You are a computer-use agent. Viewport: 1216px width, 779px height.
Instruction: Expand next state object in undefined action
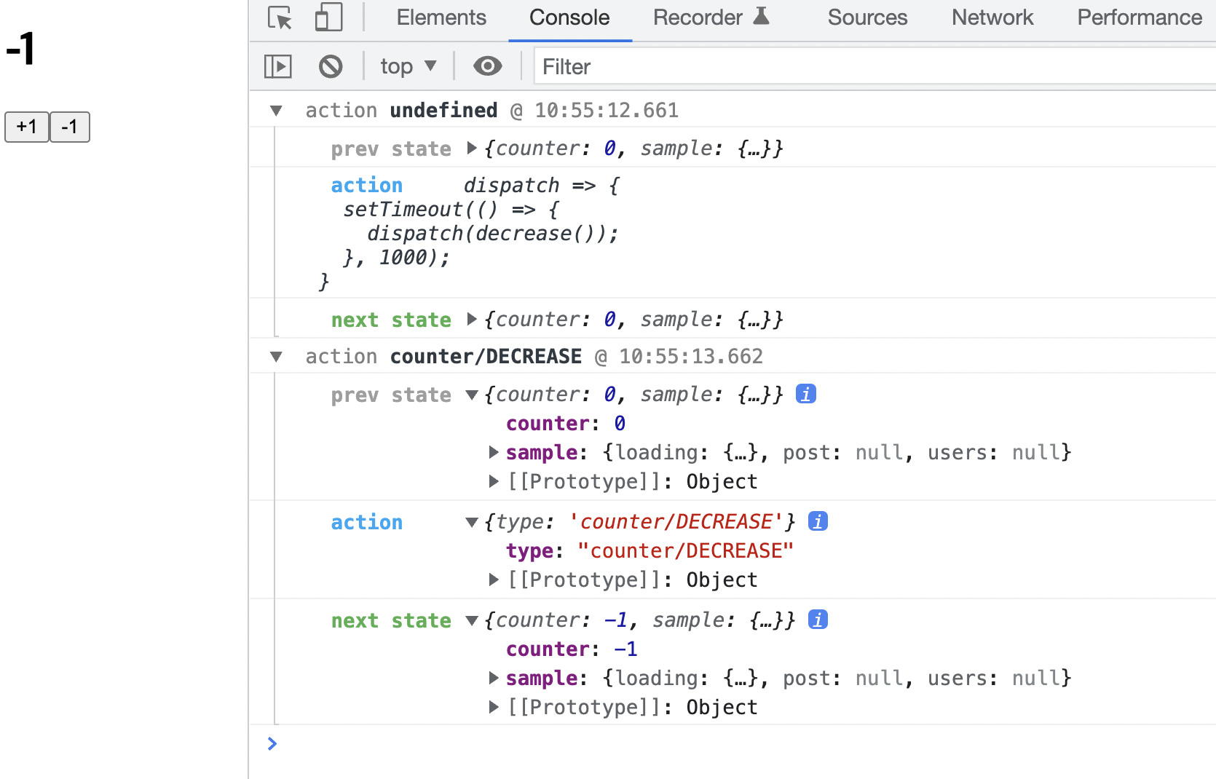point(472,319)
